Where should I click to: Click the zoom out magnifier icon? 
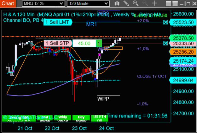pyautogui.click(x=145, y=3)
